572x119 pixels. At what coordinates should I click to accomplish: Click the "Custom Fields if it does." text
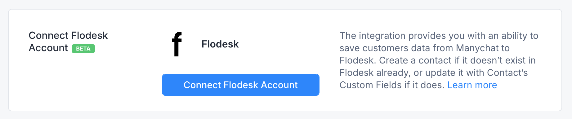(392, 85)
